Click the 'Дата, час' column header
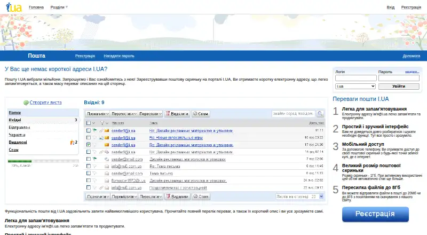427x235 pixels. click(316, 123)
